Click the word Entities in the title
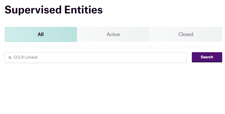Viewport: 225px width, 114px height. coord(84,10)
